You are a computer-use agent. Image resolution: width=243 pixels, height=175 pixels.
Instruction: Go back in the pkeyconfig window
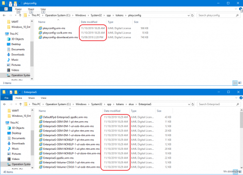click(x=4, y=16)
